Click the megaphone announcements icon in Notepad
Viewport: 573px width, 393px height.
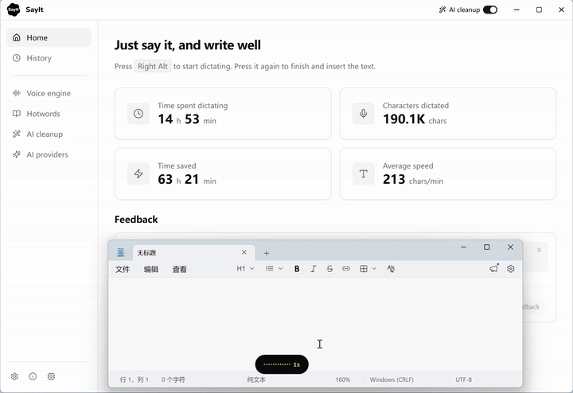[x=493, y=268]
